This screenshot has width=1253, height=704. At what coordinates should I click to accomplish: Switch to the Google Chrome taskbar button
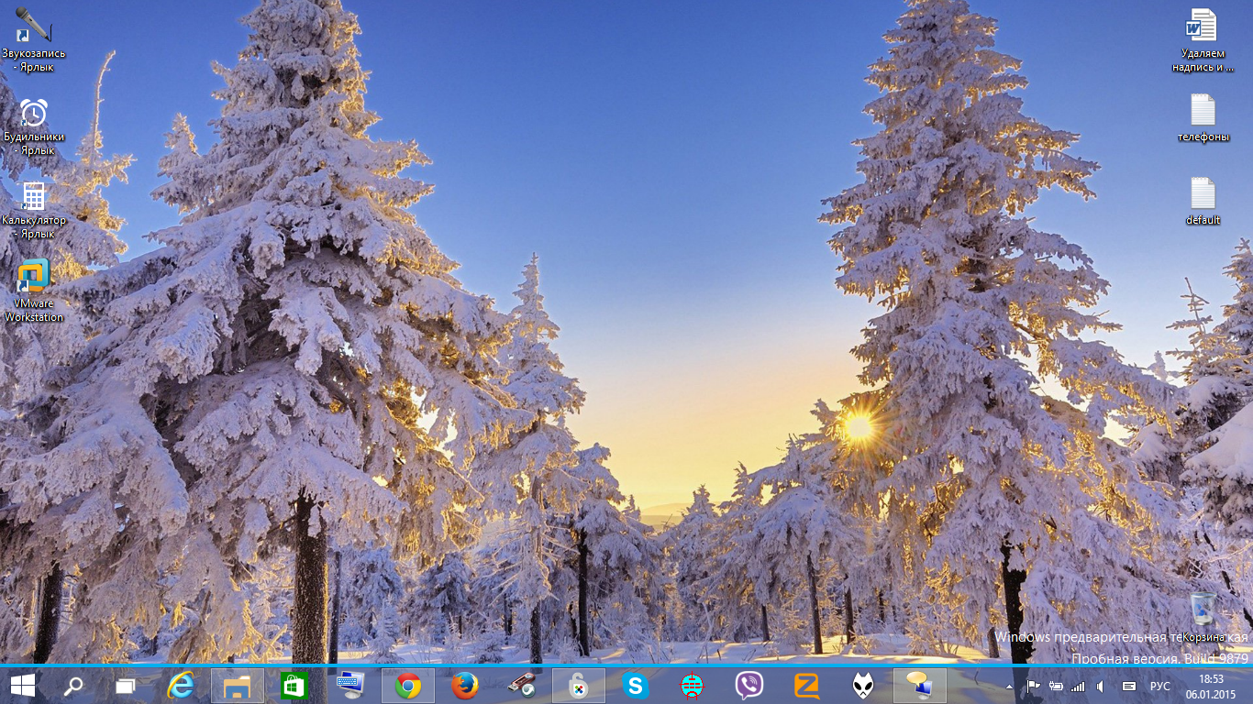pyautogui.click(x=408, y=685)
